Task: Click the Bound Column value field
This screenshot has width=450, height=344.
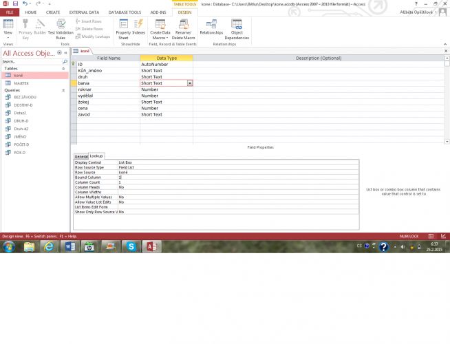Action: [x=238, y=178]
